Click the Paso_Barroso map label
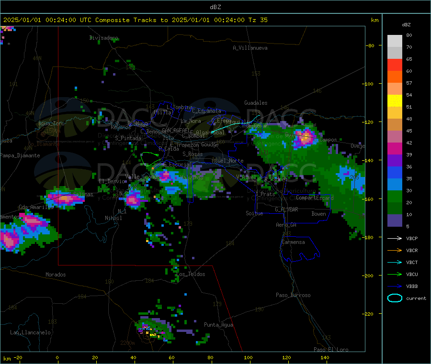This screenshot has height=364, width=431. [293, 296]
